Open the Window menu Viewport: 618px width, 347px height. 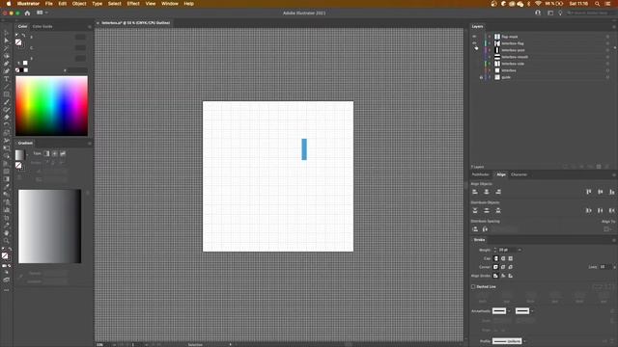170,4
